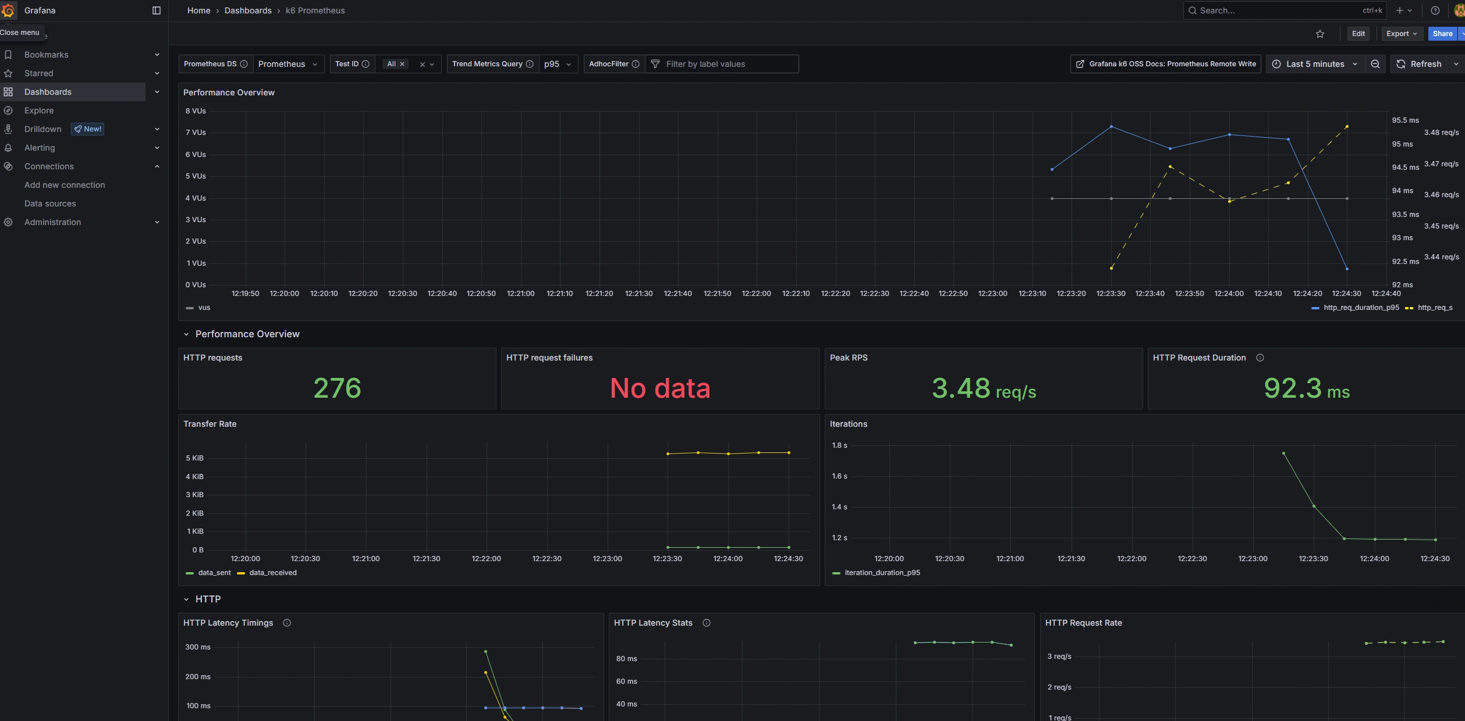Click info icon next to Test ID
1465x721 pixels.
(366, 64)
